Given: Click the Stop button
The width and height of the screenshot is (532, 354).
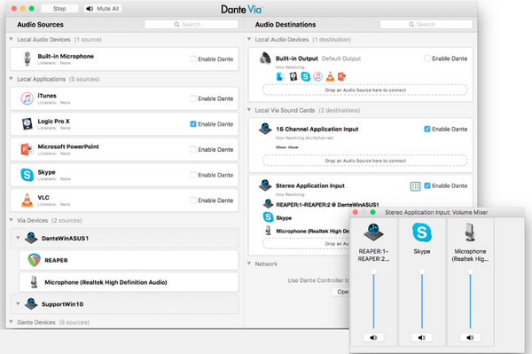Looking at the screenshot, I should (x=59, y=9).
